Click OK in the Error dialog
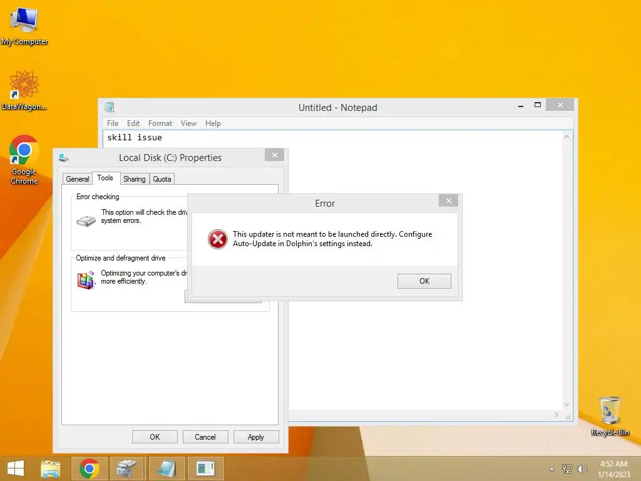Image resolution: width=641 pixels, height=481 pixels. [x=424, y=281]
